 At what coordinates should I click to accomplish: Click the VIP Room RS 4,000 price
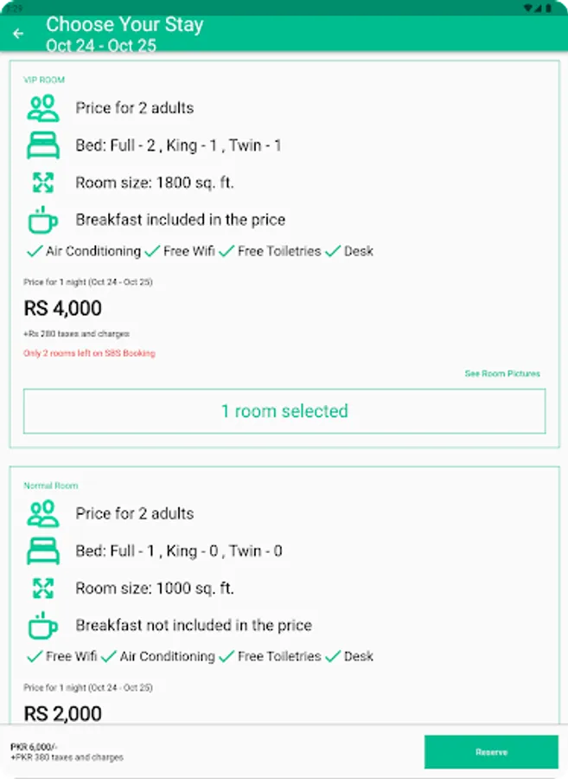point(62,308)
